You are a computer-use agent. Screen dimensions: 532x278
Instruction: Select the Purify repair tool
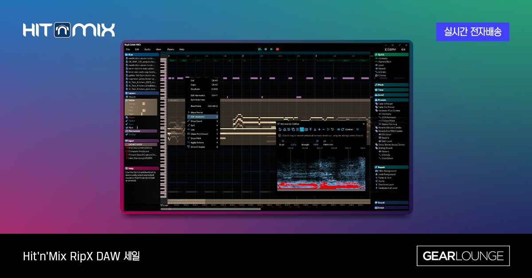[381, 181]
